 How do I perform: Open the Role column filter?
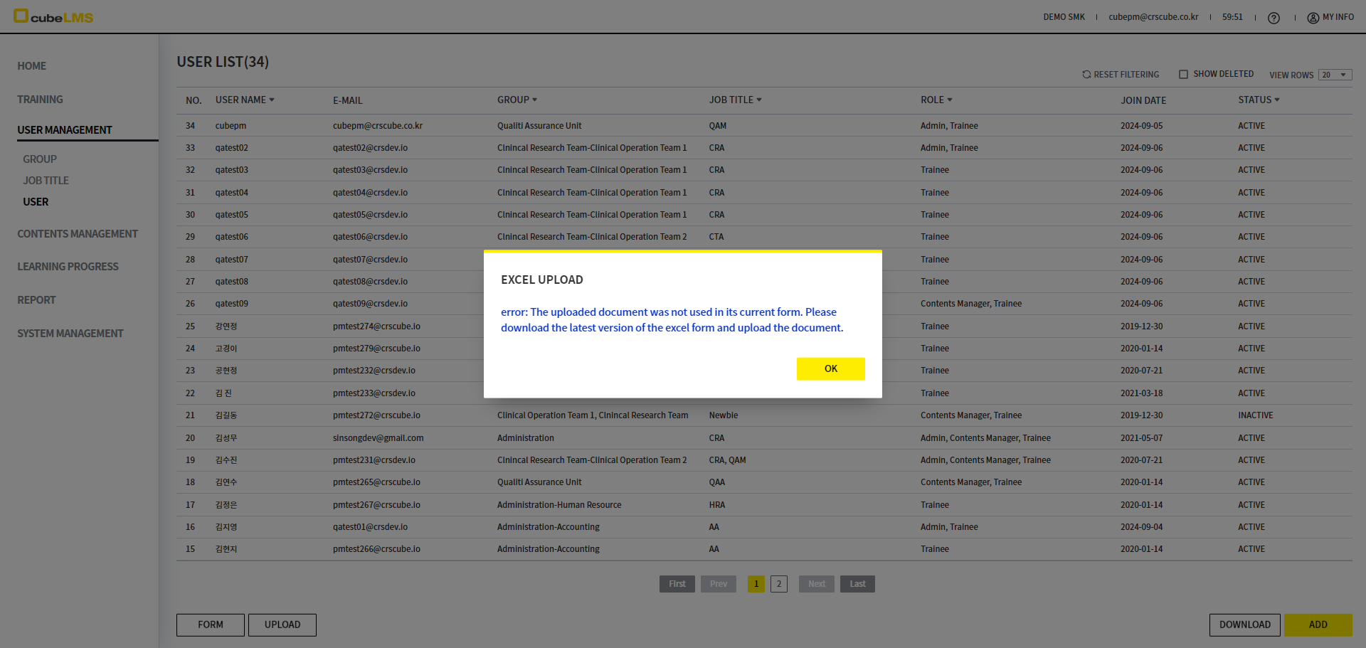pos(950,100)
